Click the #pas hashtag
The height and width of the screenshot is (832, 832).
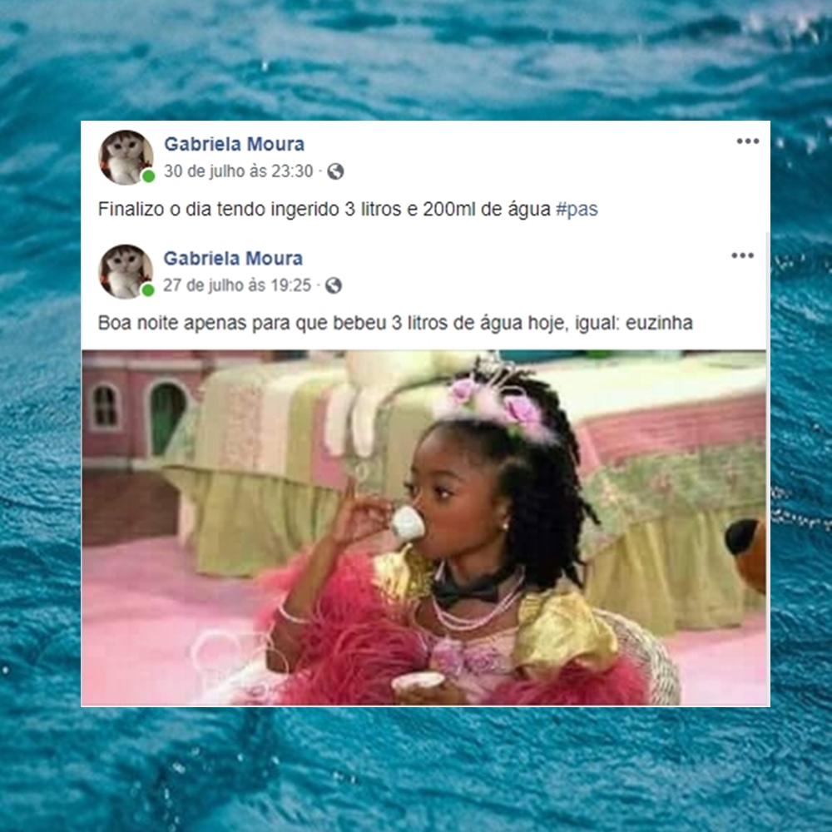[x=577, y=209]
